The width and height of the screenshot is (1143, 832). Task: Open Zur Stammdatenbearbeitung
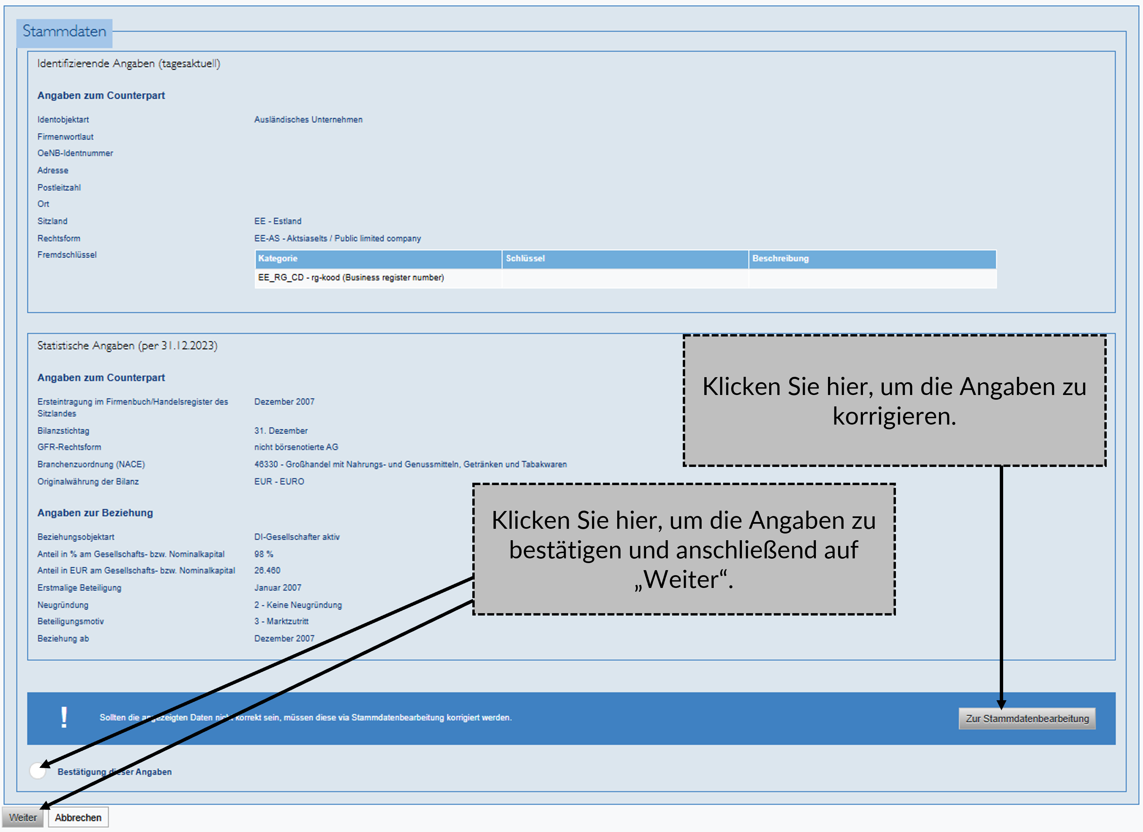pyautogui.click(x=1027, y=718)
